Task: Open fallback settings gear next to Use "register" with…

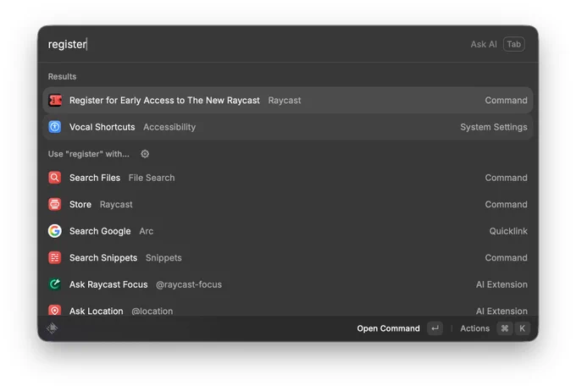Action: pos(145,154)
